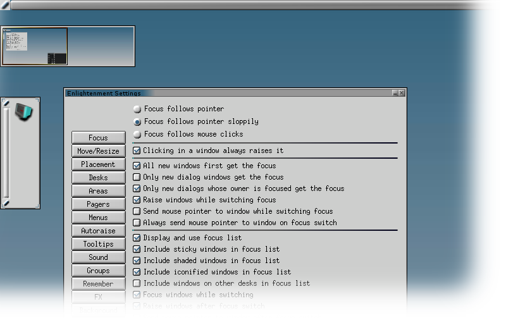506x332 pixels.
Task: Click the first desktop area in the pager
Action: pos(35,46)
